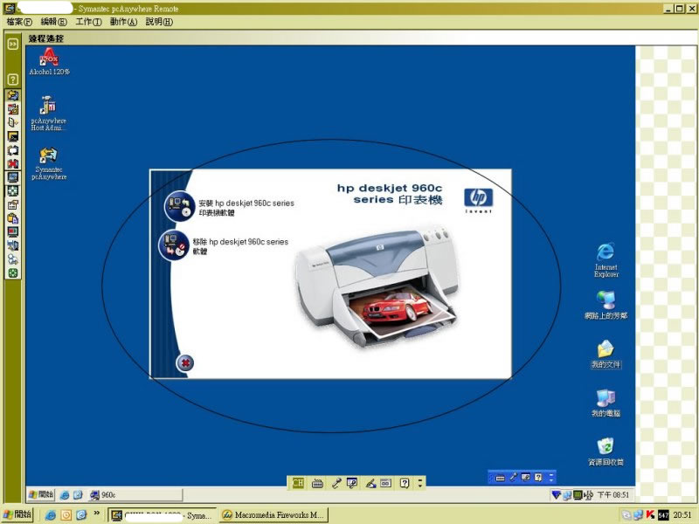699x524 pixels.
Task: Select 網路上的芳鄰 desktop icon
Action: click(606, 306)
